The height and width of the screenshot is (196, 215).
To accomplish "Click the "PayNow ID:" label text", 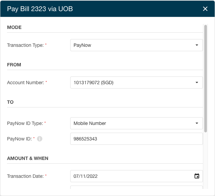I will pos(19,139).
